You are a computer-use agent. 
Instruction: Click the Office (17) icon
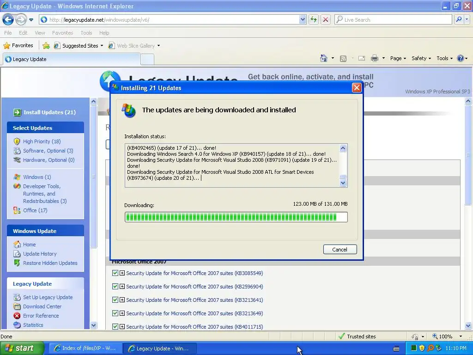pos(17,210)
